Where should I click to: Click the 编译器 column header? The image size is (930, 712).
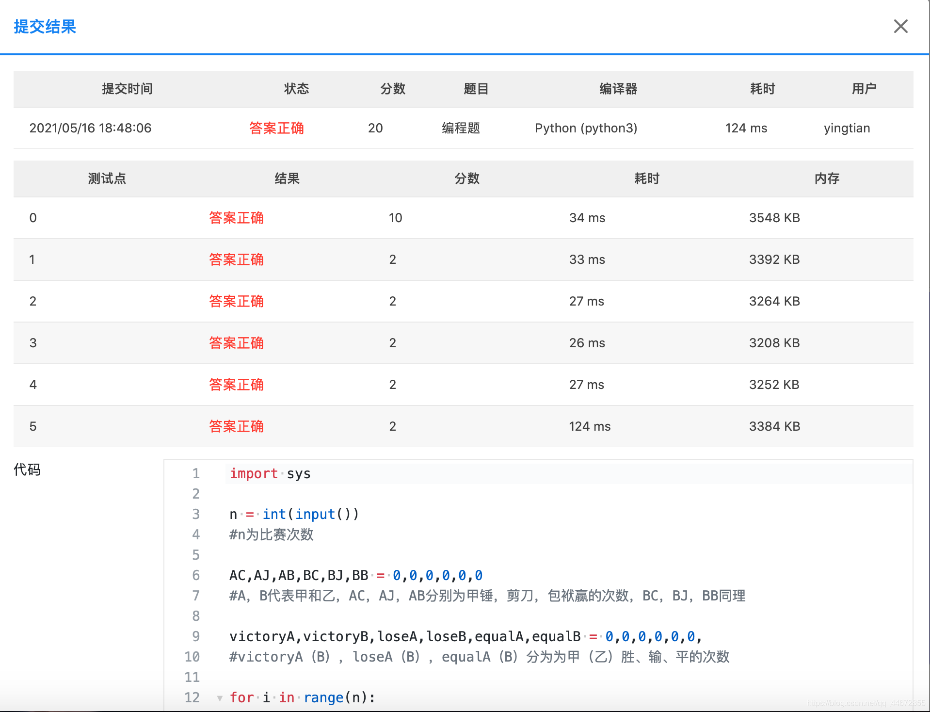pos(618,89)
